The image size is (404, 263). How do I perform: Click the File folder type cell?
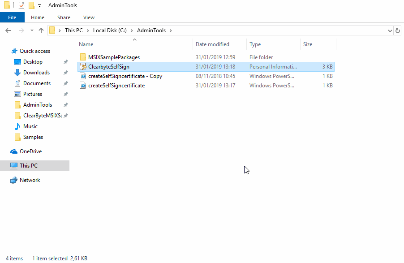(261, 57)
